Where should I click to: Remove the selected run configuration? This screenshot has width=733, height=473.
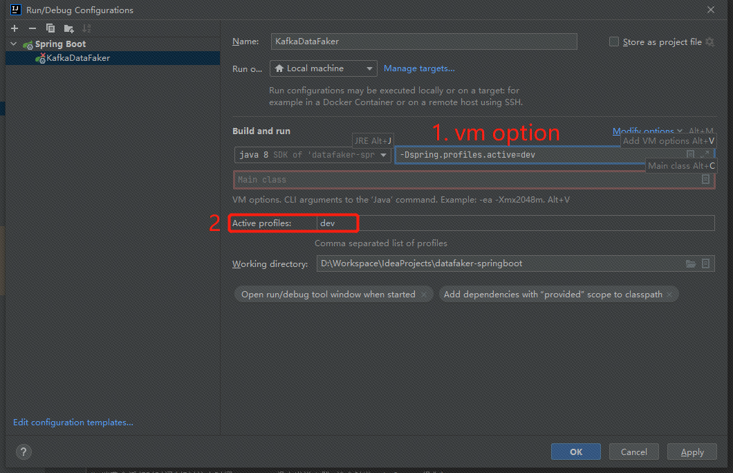32,28
